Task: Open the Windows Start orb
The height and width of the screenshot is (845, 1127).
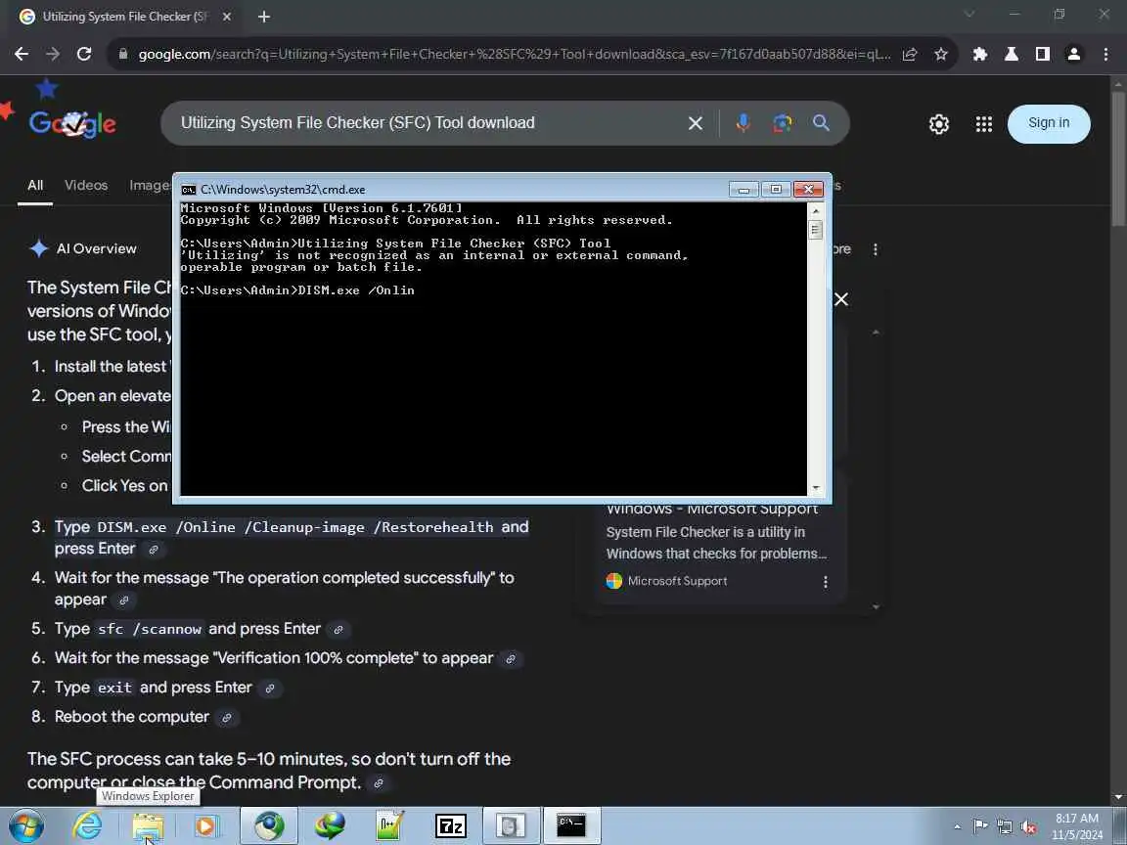Action: (25, 825)
